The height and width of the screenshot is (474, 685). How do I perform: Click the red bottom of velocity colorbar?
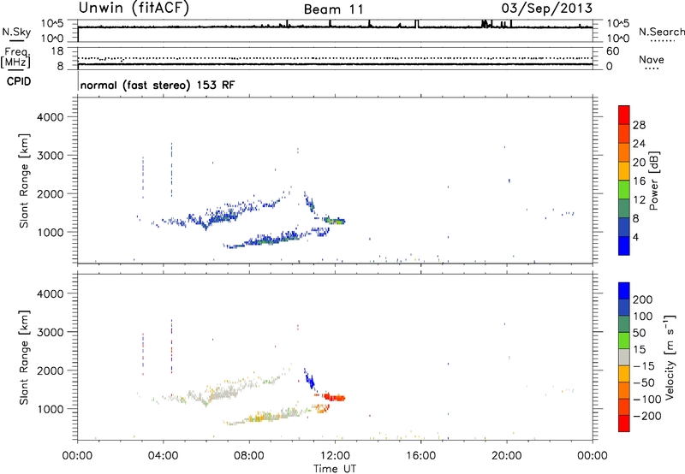[x=624, y=424]
